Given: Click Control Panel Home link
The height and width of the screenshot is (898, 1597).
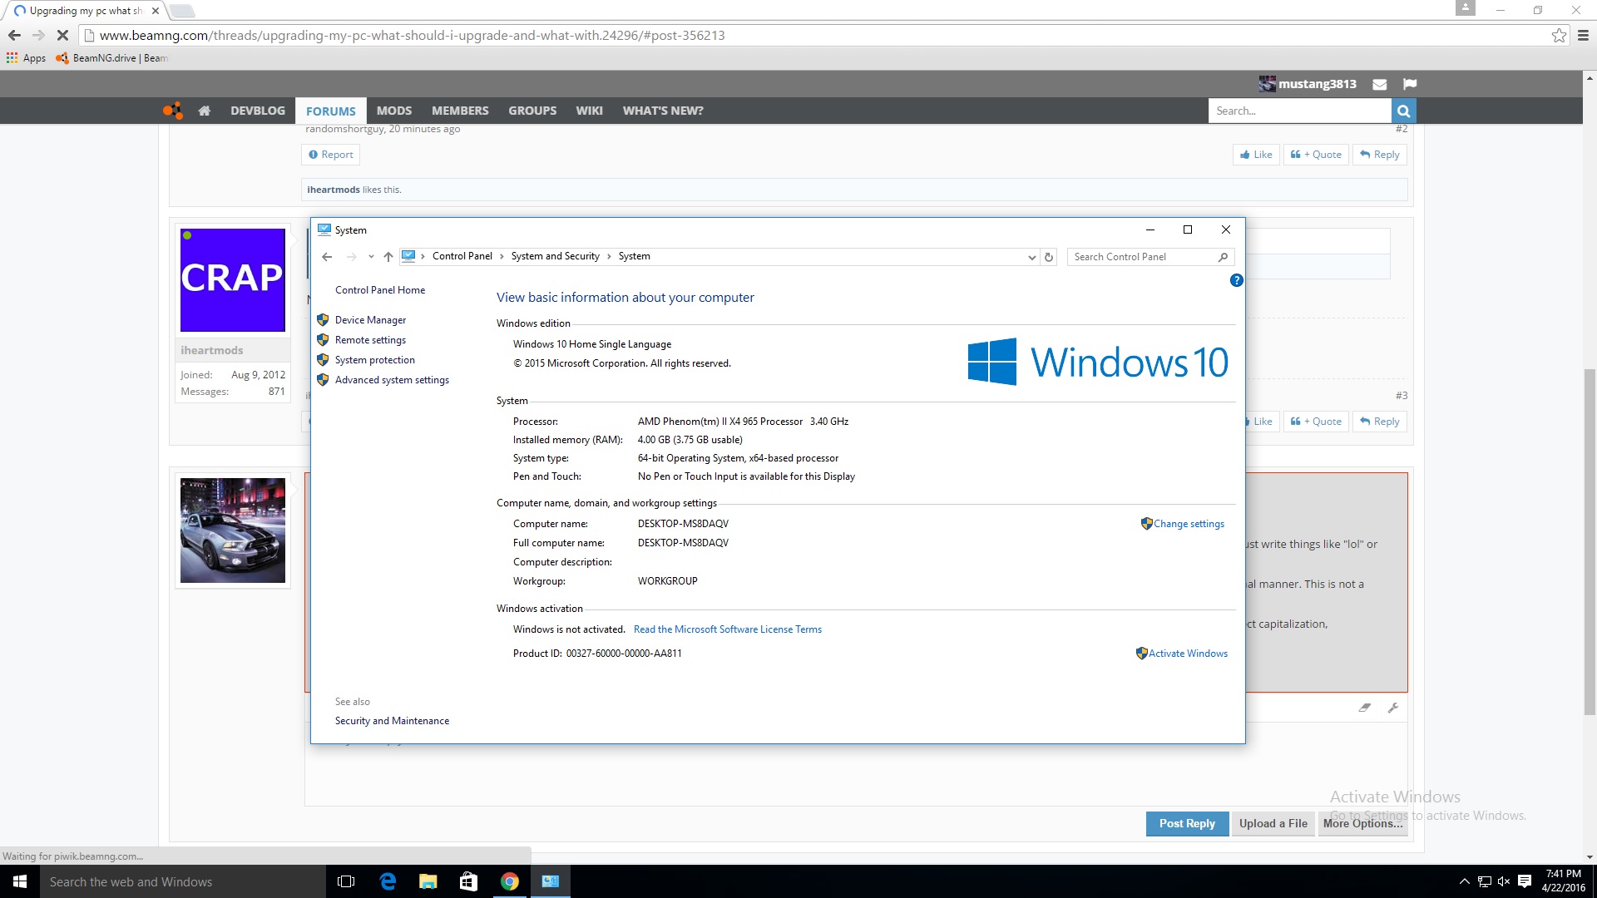Looking at the screenshot, I should (380, 290).
